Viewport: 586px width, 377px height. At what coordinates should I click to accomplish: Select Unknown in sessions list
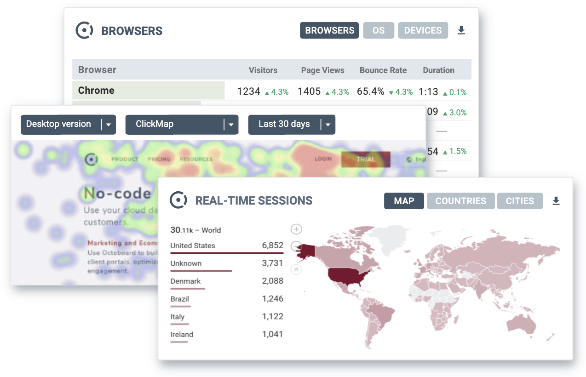(186, 263)
